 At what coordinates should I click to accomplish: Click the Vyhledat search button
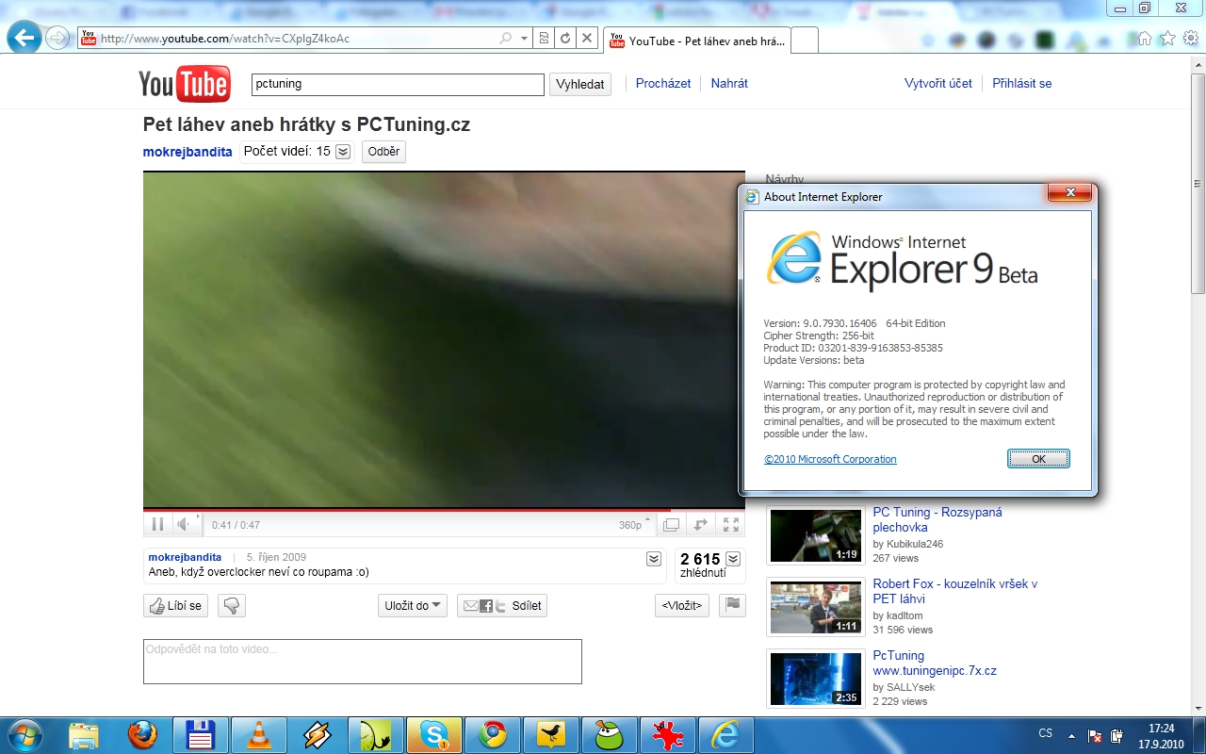[x=580, y=84]
